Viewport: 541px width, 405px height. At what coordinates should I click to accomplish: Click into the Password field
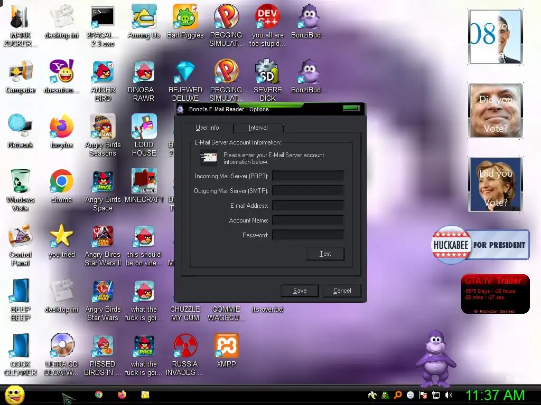(308, 235)
